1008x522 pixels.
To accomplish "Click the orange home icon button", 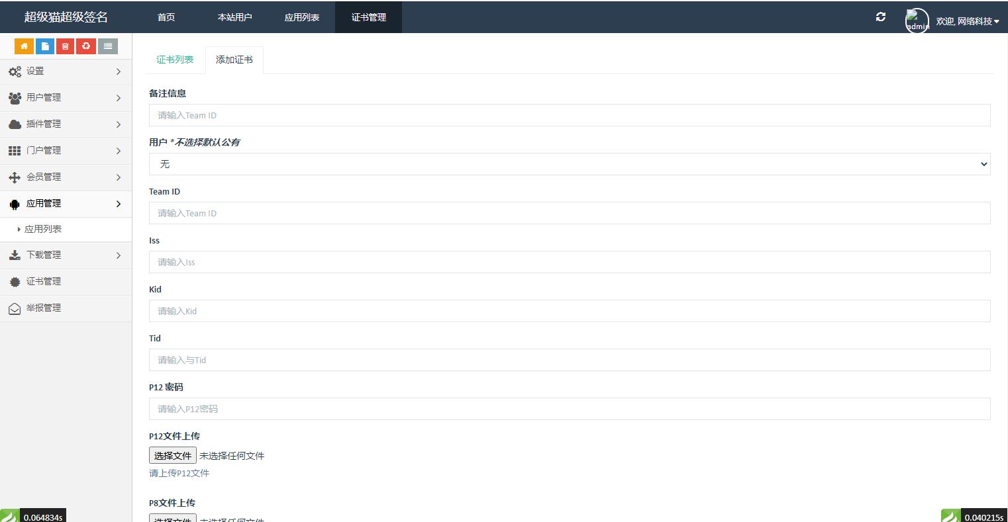I will pyautogui.click(x=24, y=46).
